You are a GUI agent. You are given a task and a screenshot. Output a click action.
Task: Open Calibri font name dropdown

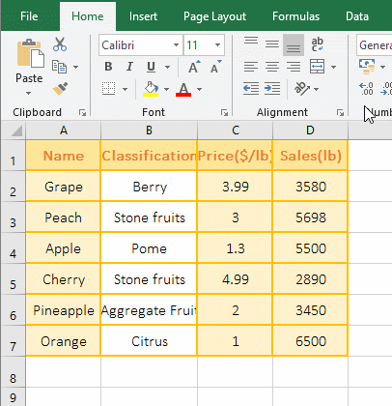click(176, 45)
